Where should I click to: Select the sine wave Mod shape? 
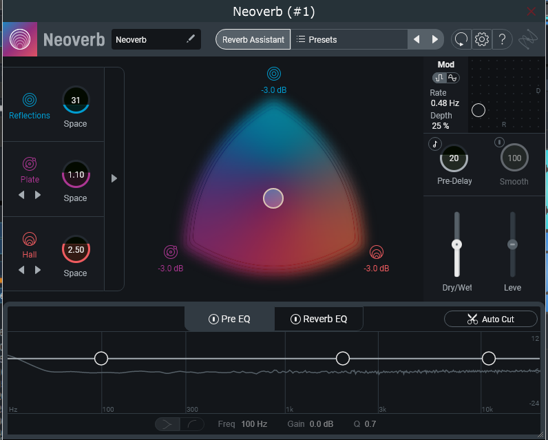[x=452, y=78]
